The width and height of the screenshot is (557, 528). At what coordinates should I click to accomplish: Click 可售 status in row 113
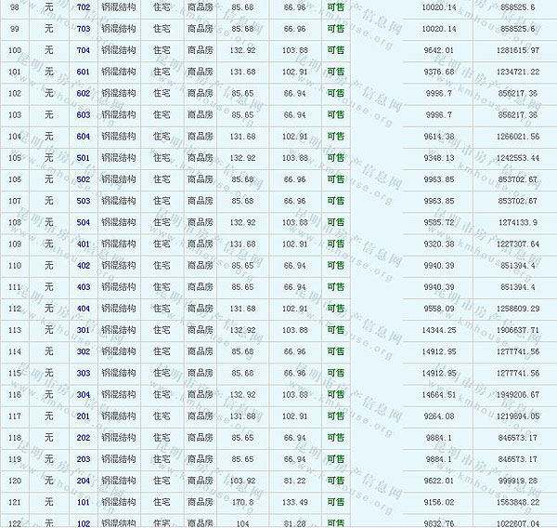click(x=335, y=330)
